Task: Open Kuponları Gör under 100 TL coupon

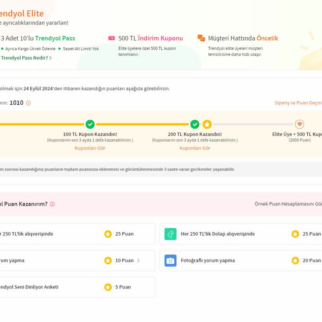Action: (x=90, y=148)
